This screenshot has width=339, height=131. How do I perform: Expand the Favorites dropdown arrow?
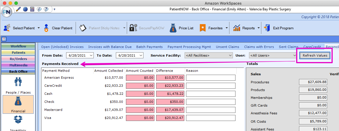227,28
